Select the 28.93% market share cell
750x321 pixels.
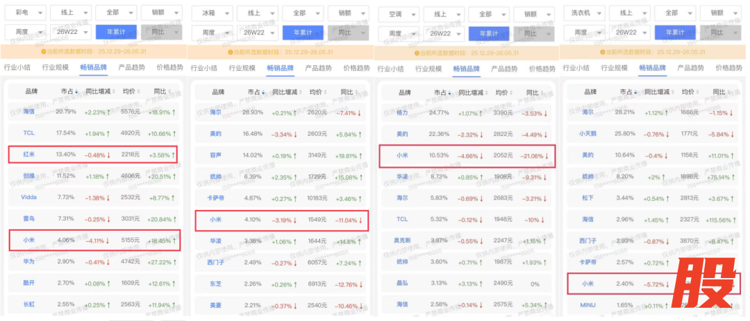(x=253, y=112)
